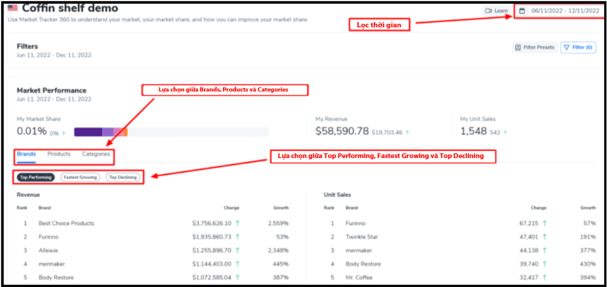The width and height of the screenshot is (607, 287).
Task: Click Allewie brand row
Action: [48, 250]
